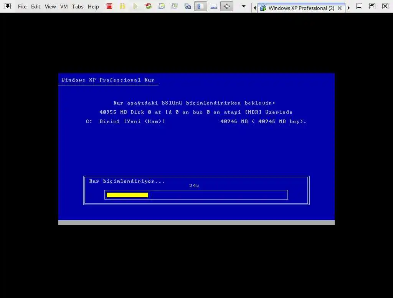Click the pin icon at toolbar start
This screenshot has height=298, width=393.
(8, 6)
